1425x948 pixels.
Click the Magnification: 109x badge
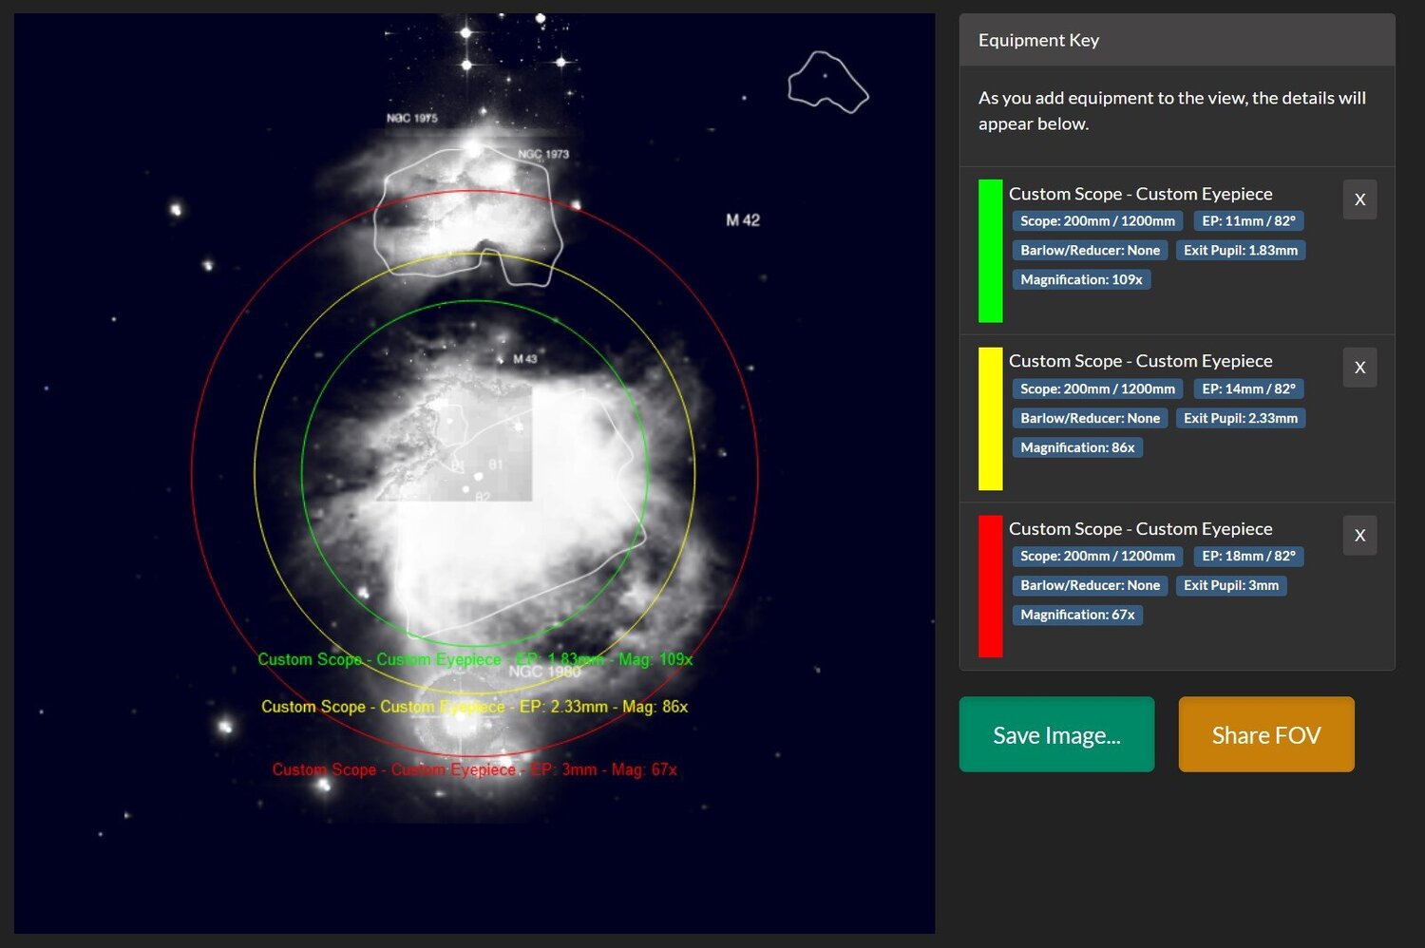(1081, 280)
